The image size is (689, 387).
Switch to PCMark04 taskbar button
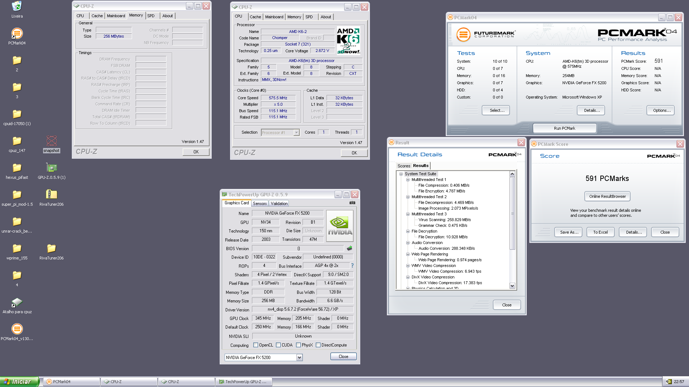[72, 382]
